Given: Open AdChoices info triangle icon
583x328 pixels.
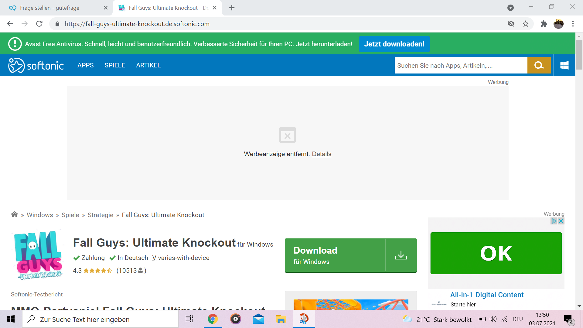Looking at the screenshot, I should pos(554,221).
